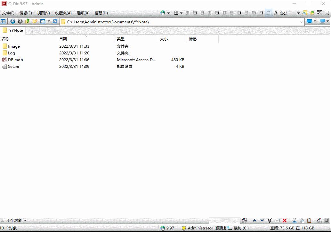Cut selection with the scissors icon
Screen dimensions: 331x232
coord(294,220)
